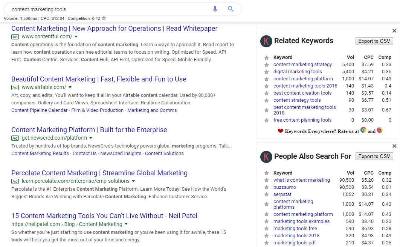Click the www.contentful.com/ green URL
Screen dimensions: 400x247
click(47, 36)
